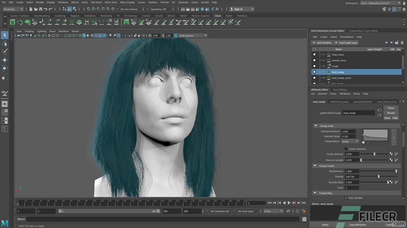Screen dimensions: 407x228
Task: Click inside the Python command line field
Action: point(159,219)
